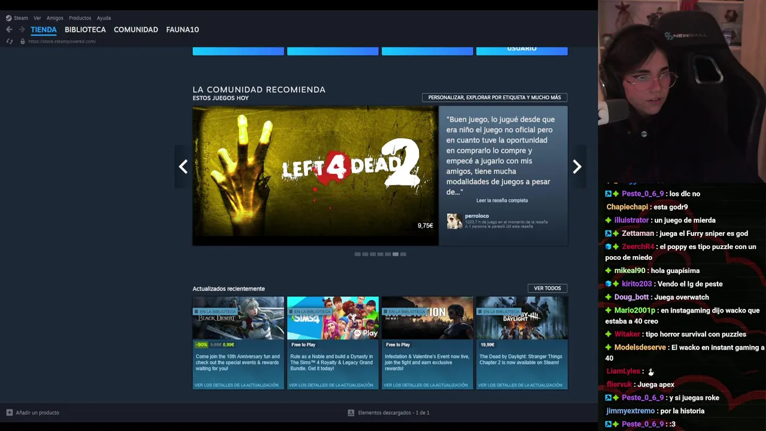Open the FAUNA10 profile tab
Screen dimensions: 766x431
pos(183,29)
